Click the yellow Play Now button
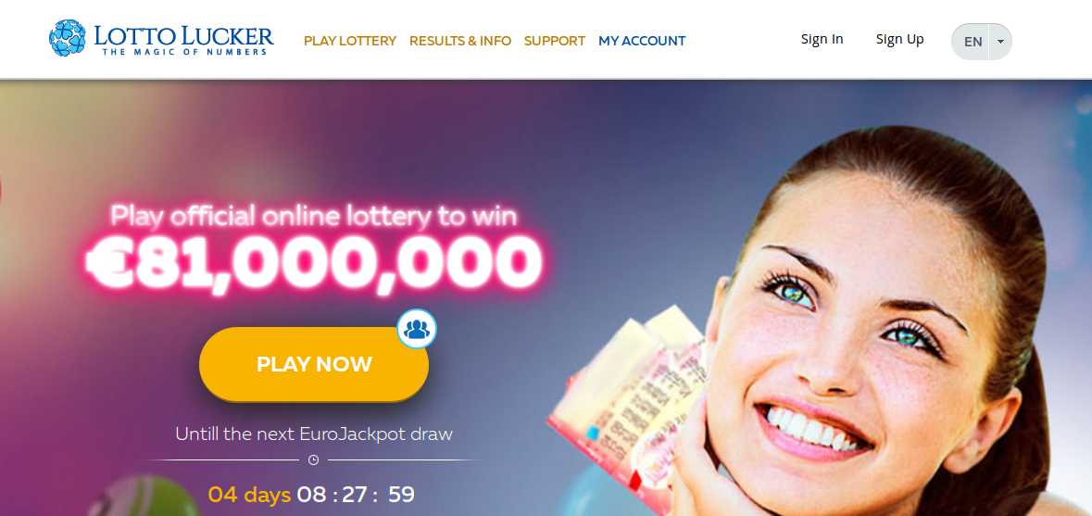The height and width of the screenshot is (516, 1092). coord(314,364)
